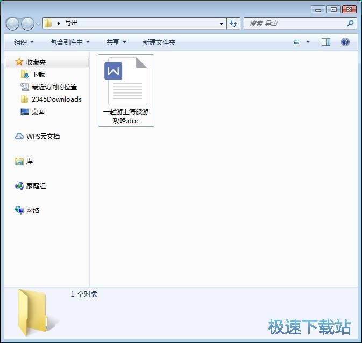Open the address bar history dropdown
The height and width of the screenshot is (343, 362).
tap(221, 23)
